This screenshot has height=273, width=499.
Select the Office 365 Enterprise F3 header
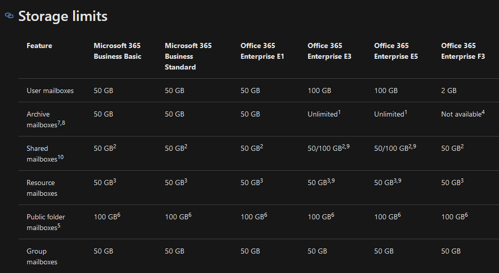coord(463,51)
